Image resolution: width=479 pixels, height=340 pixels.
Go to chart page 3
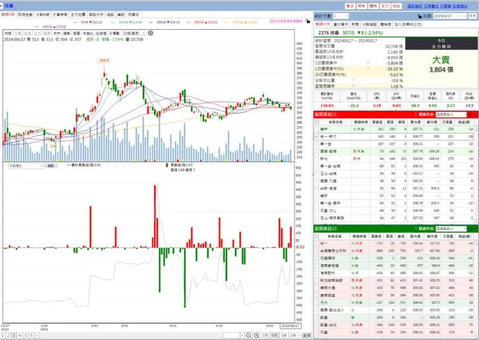tap(14, 335)
